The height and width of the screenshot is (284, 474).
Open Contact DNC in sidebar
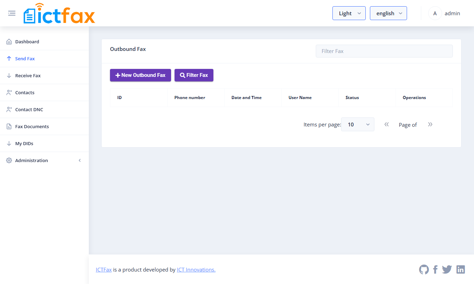pos(44,109)
